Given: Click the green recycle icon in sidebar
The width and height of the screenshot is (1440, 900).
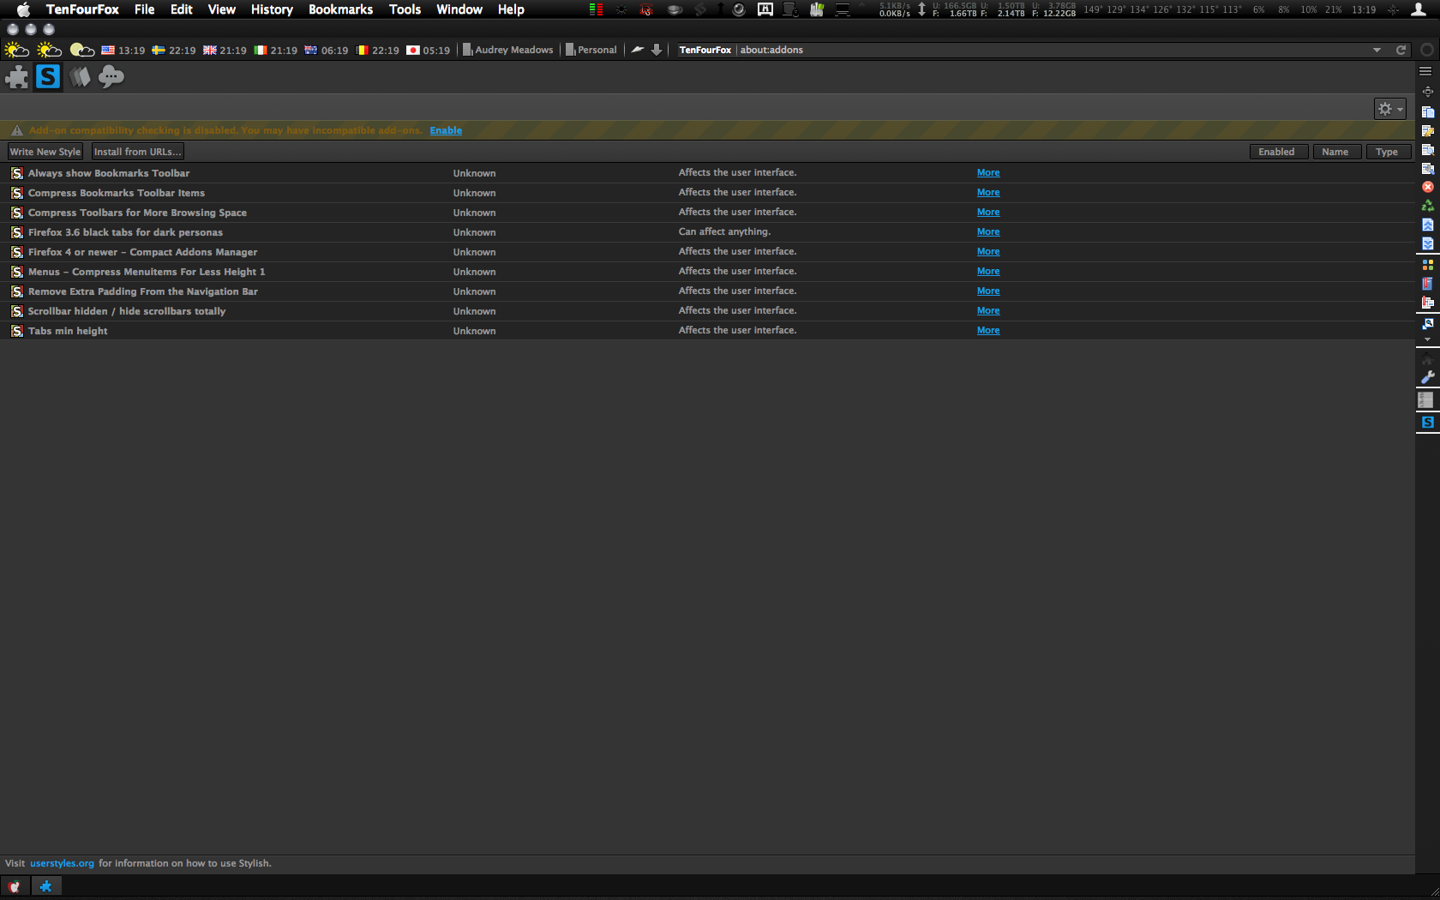Looking at the screenshot, I should coord(1428,206).
